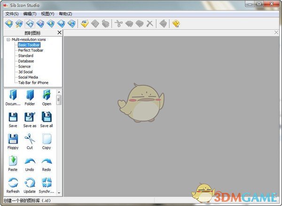Select Perfect Toolbar in the tree
The height and width of the screenshot is (206, 282).
click(31, 50)
